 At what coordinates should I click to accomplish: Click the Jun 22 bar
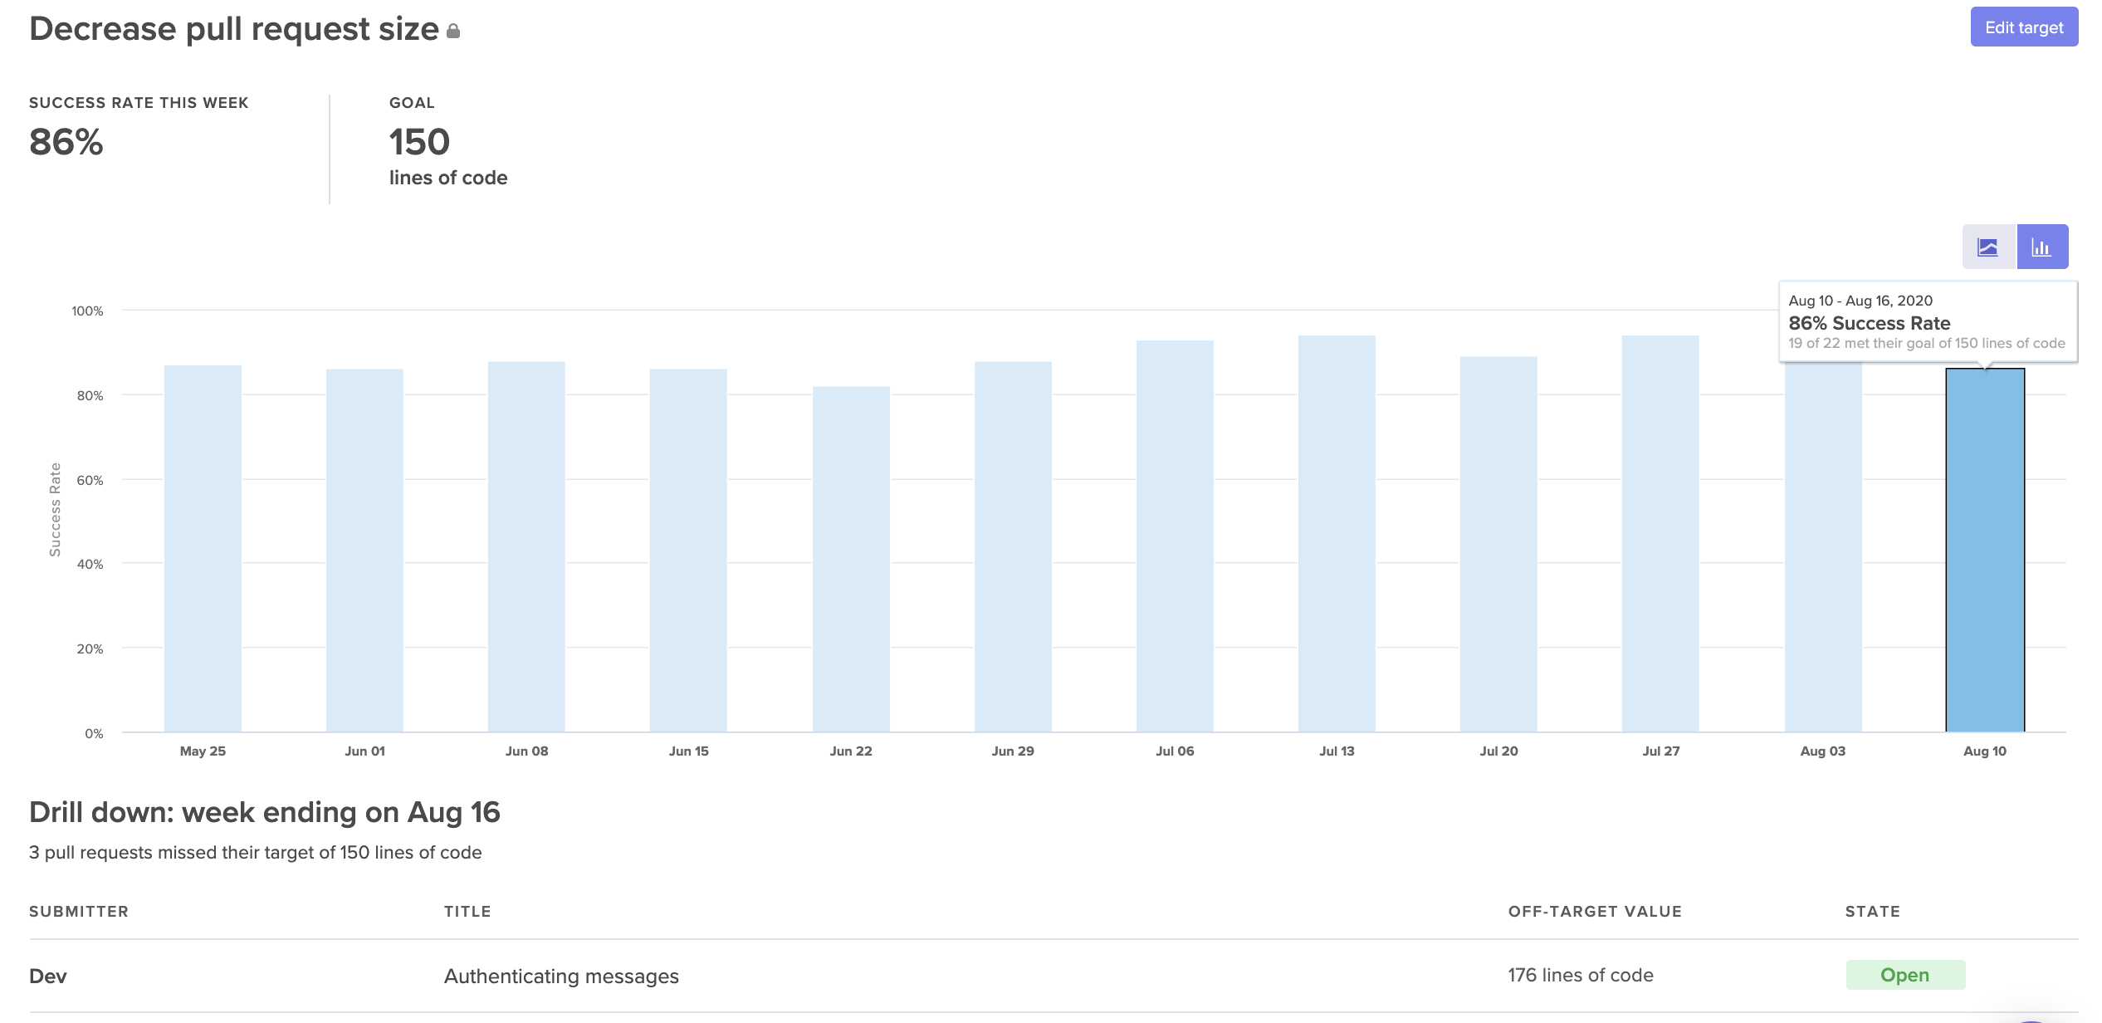click(x=851, y=559)
